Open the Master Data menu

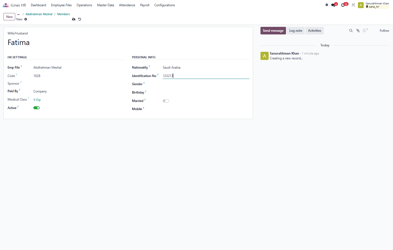point(106,5)
